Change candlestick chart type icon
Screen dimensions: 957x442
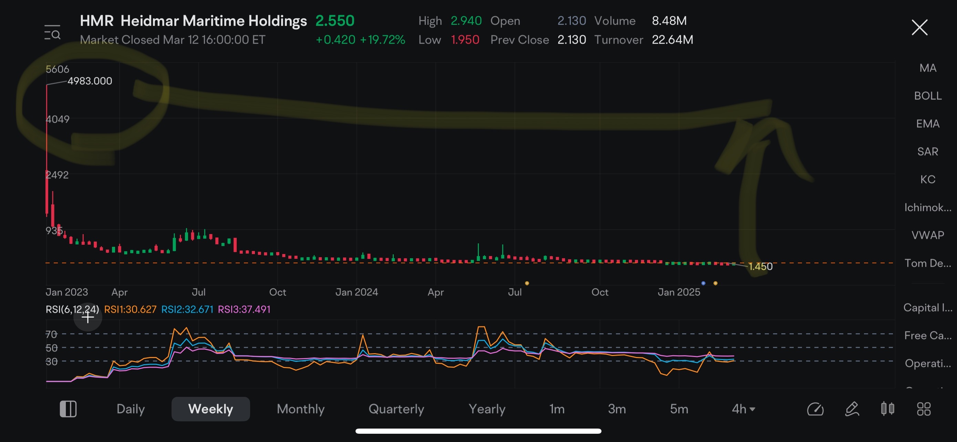(887, 409)
